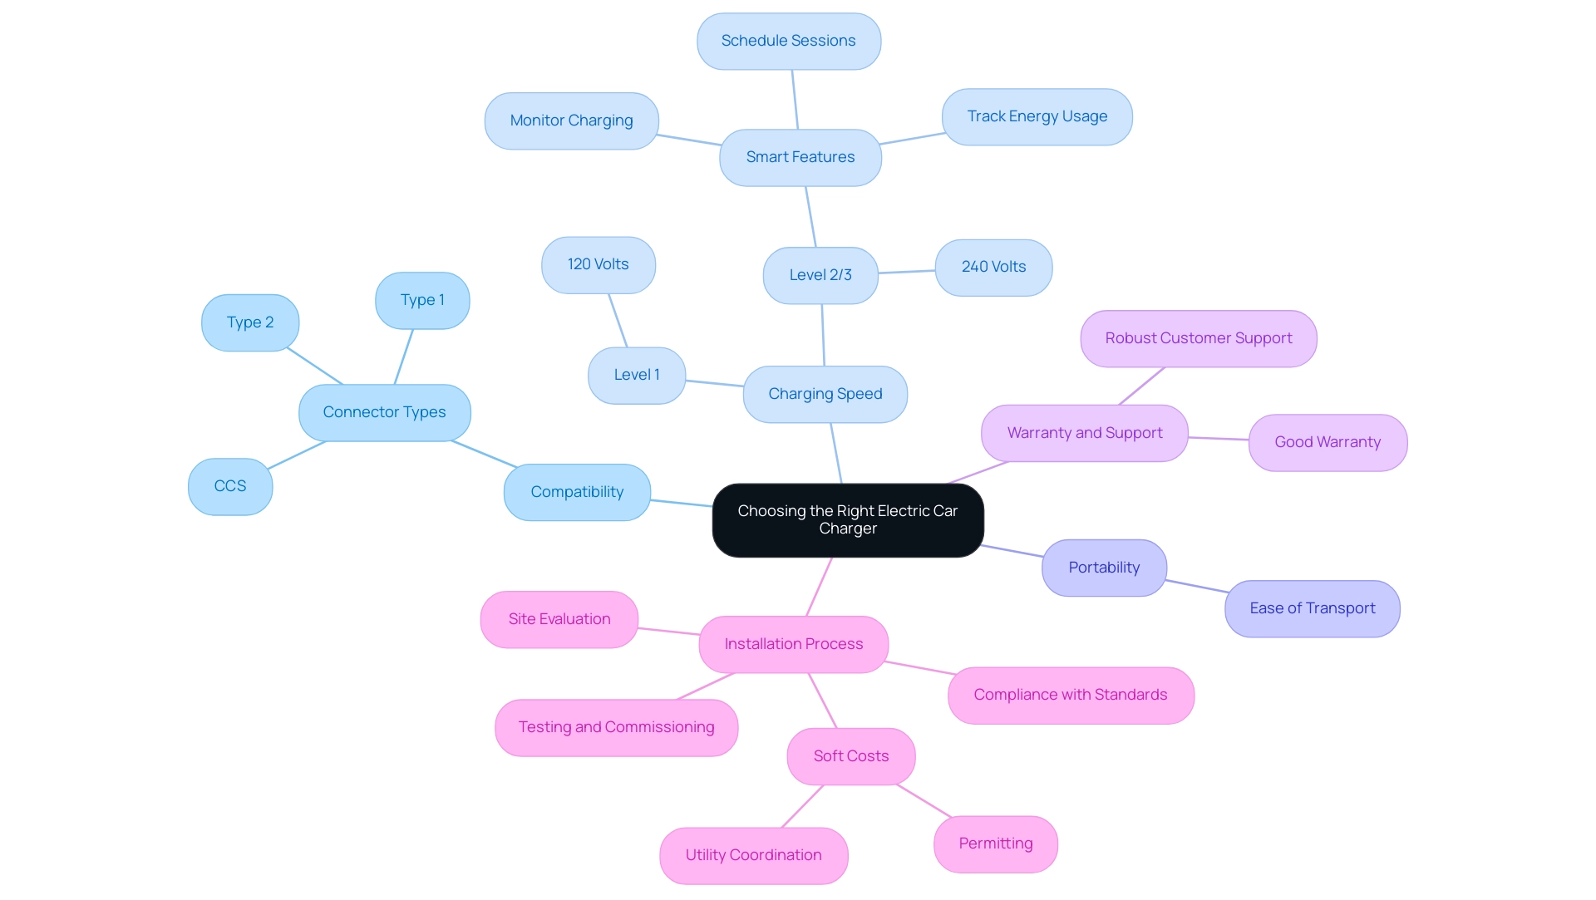Select the Soft Costs node
The width and height of the screenshot is (1596, 900).
click(x=850, y=755)
